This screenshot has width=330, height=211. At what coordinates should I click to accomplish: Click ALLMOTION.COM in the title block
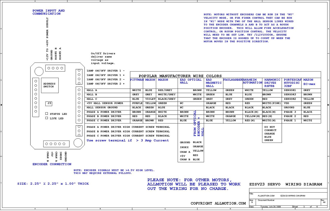click(266, 196)
